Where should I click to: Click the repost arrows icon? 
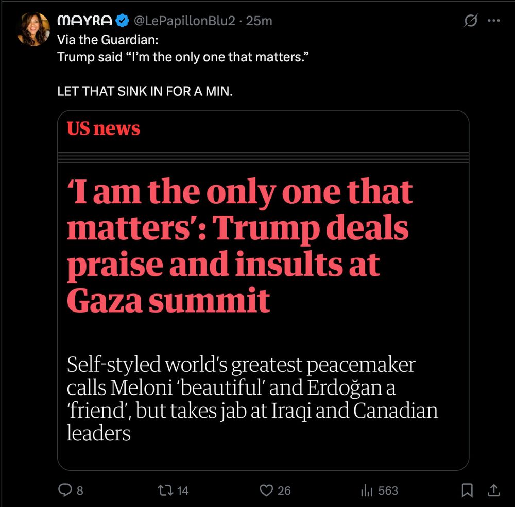(166, 490)
